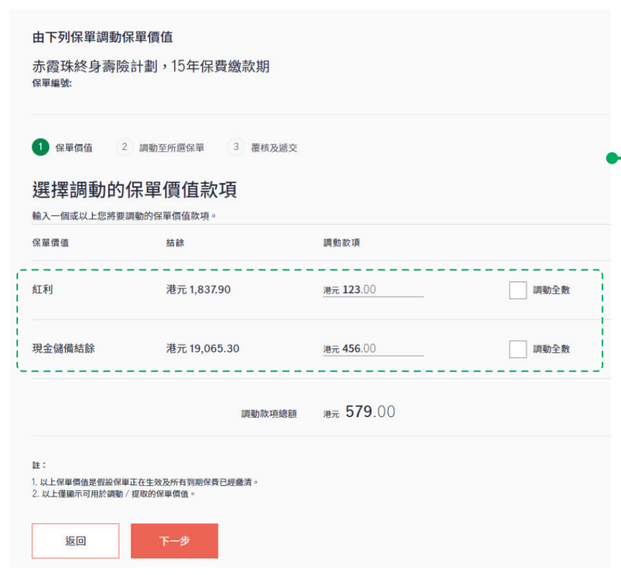Open the 覆核及遞交 step
Viewport: 621px width, 575px height.
click(x=274, y=148)
